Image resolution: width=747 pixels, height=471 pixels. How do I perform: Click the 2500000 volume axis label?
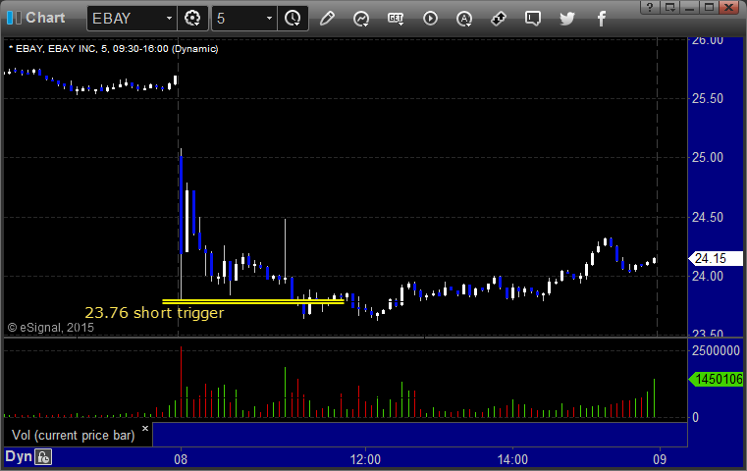[x=716, y=351]
